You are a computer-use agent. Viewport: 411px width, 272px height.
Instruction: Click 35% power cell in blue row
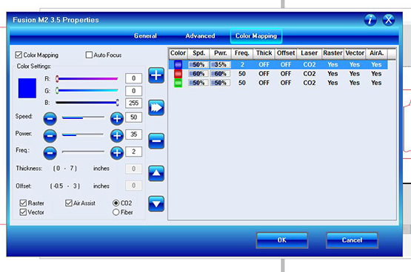tap(221, 64)
